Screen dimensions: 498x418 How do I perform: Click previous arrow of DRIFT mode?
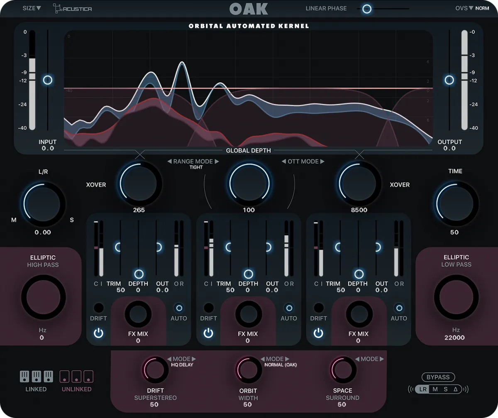coord(169,359)
